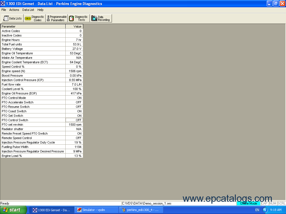Screen dimensions: 286x214
Task: Select the Remote Preset Speed PTO Switch row
Action: tap(42, 133)
